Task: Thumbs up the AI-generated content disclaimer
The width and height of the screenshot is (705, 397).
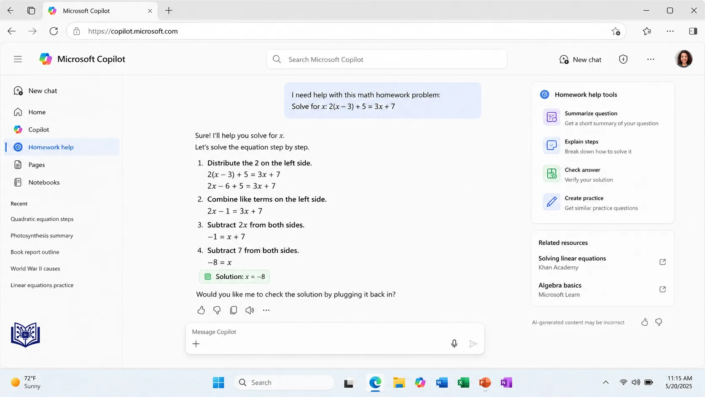Action: coord(645,322)
